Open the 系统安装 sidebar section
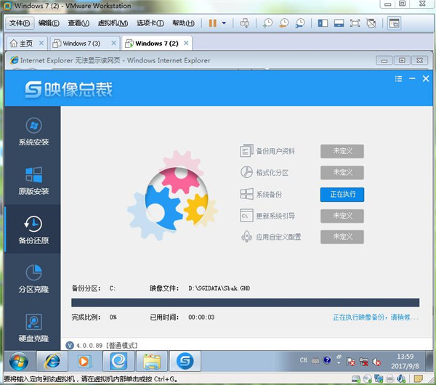 (33, 131)
